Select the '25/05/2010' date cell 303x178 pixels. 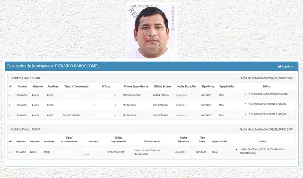[x=181, y=95]
